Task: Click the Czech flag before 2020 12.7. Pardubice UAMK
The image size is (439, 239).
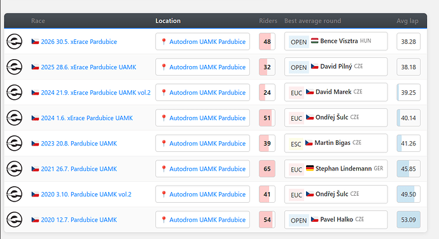Action: point(35,220)
